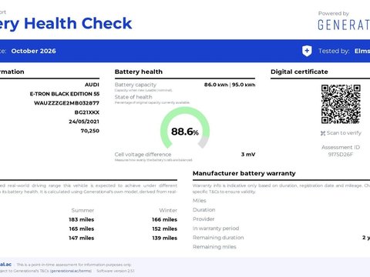Viewport: 370px width, 277px height.
Task: Select capacity value 86.0 kWh | 95.0 kWh
Action: click(230, 85)
